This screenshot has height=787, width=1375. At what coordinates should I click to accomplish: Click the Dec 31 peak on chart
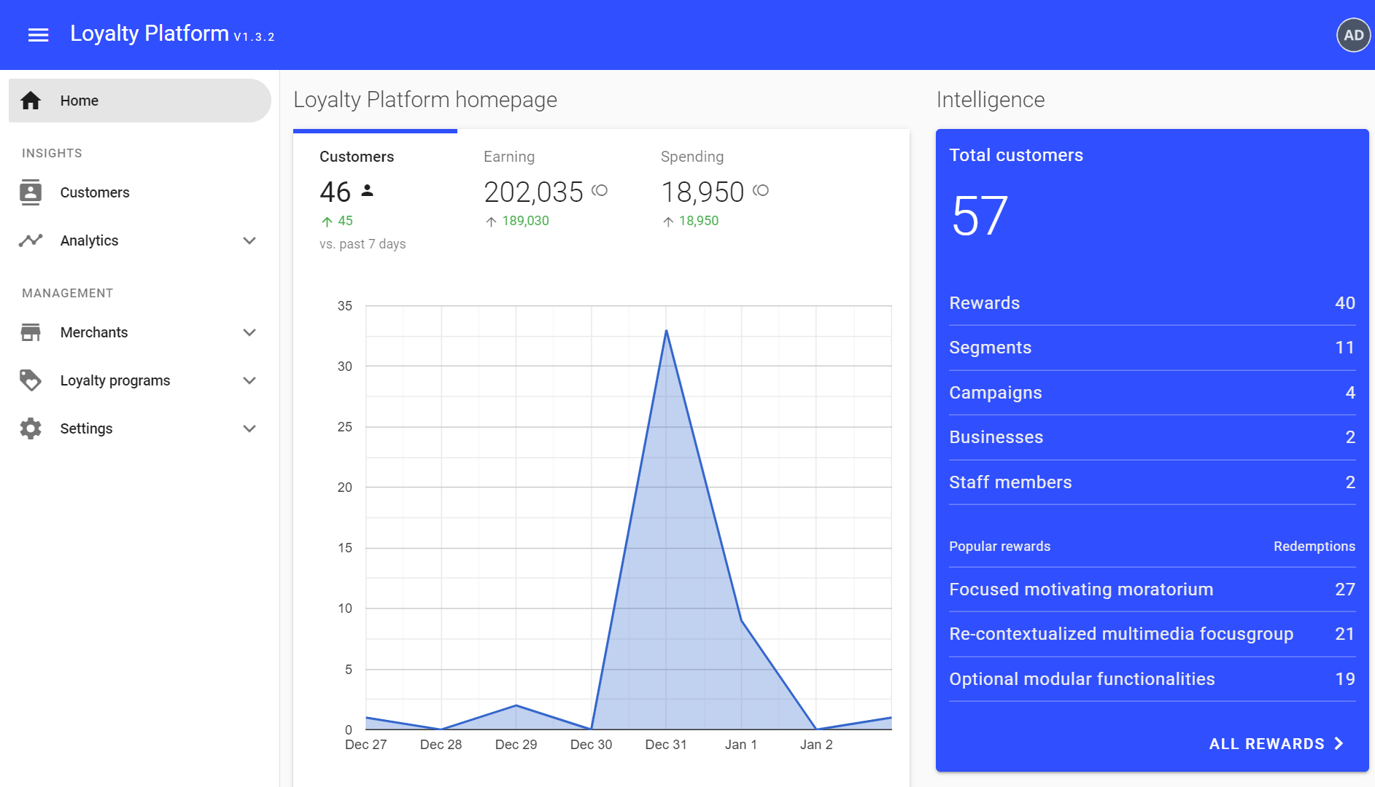666,332
